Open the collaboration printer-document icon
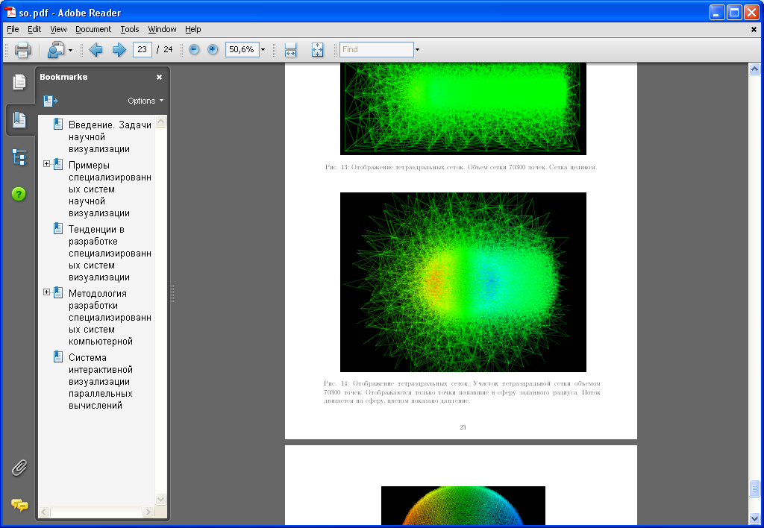 click(55, 50)
